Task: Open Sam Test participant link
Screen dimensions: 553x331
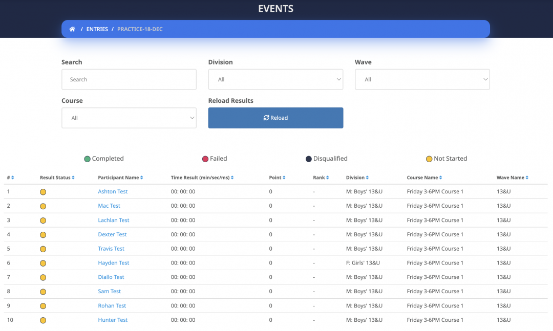Action: [x=110, y=291]
